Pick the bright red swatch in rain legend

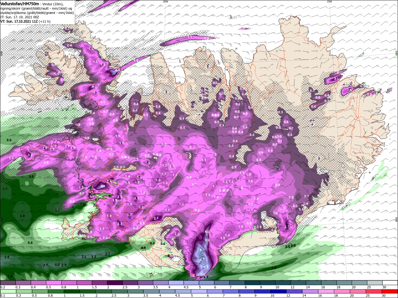pos(390,291)
